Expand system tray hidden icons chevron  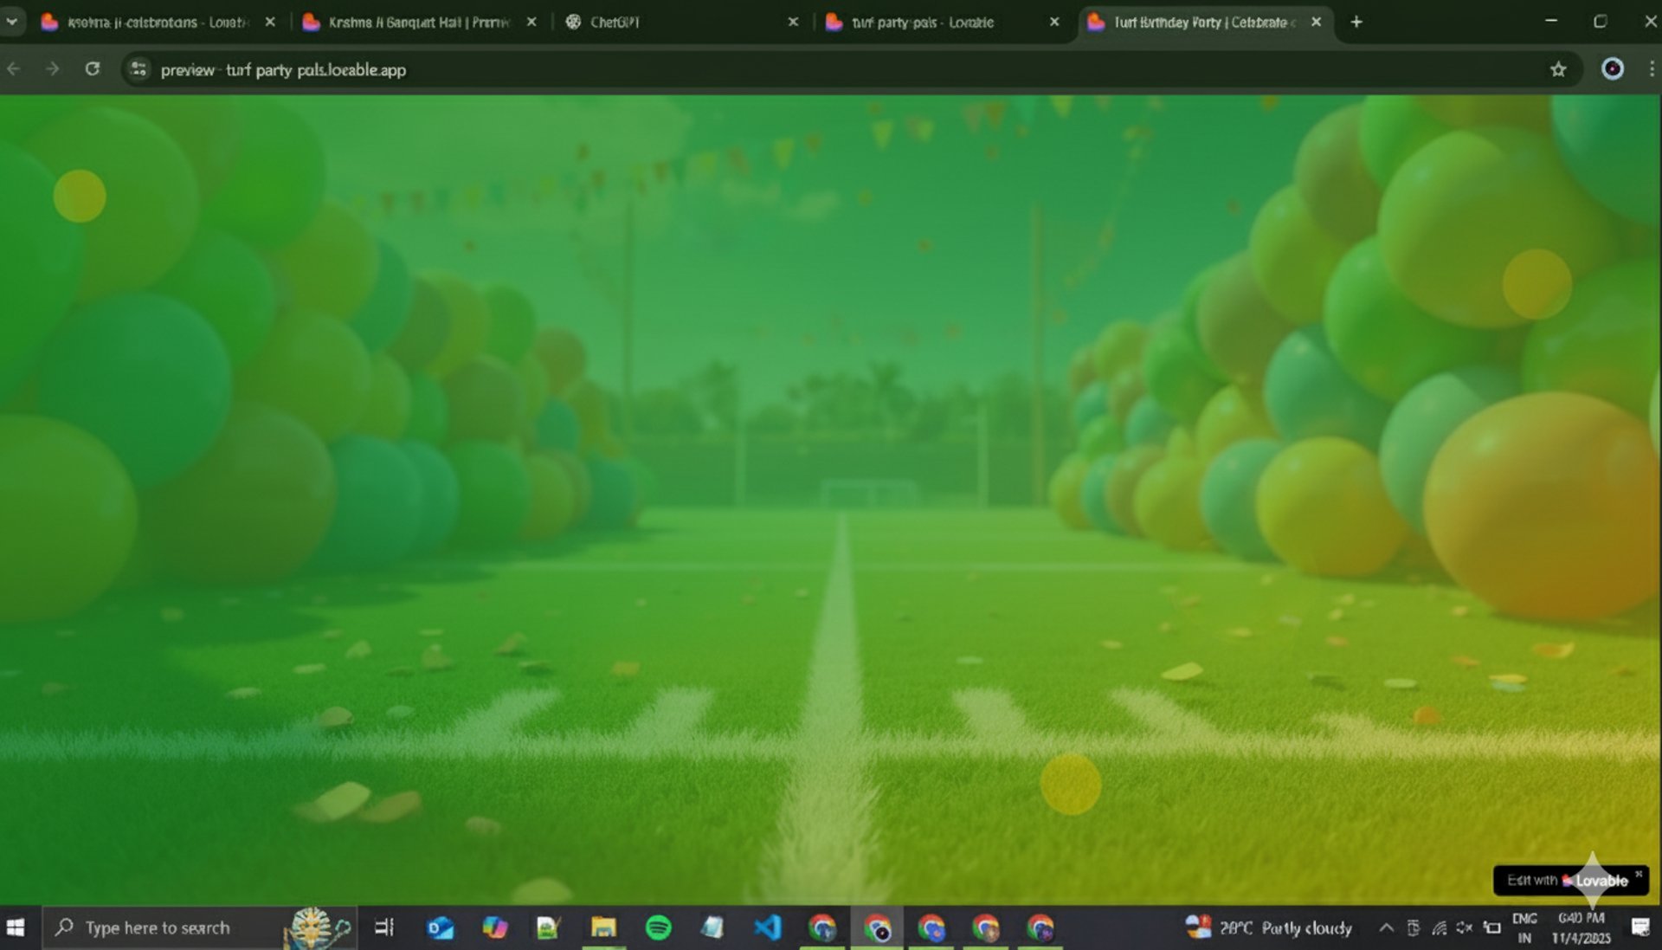tap(1386, 927)
